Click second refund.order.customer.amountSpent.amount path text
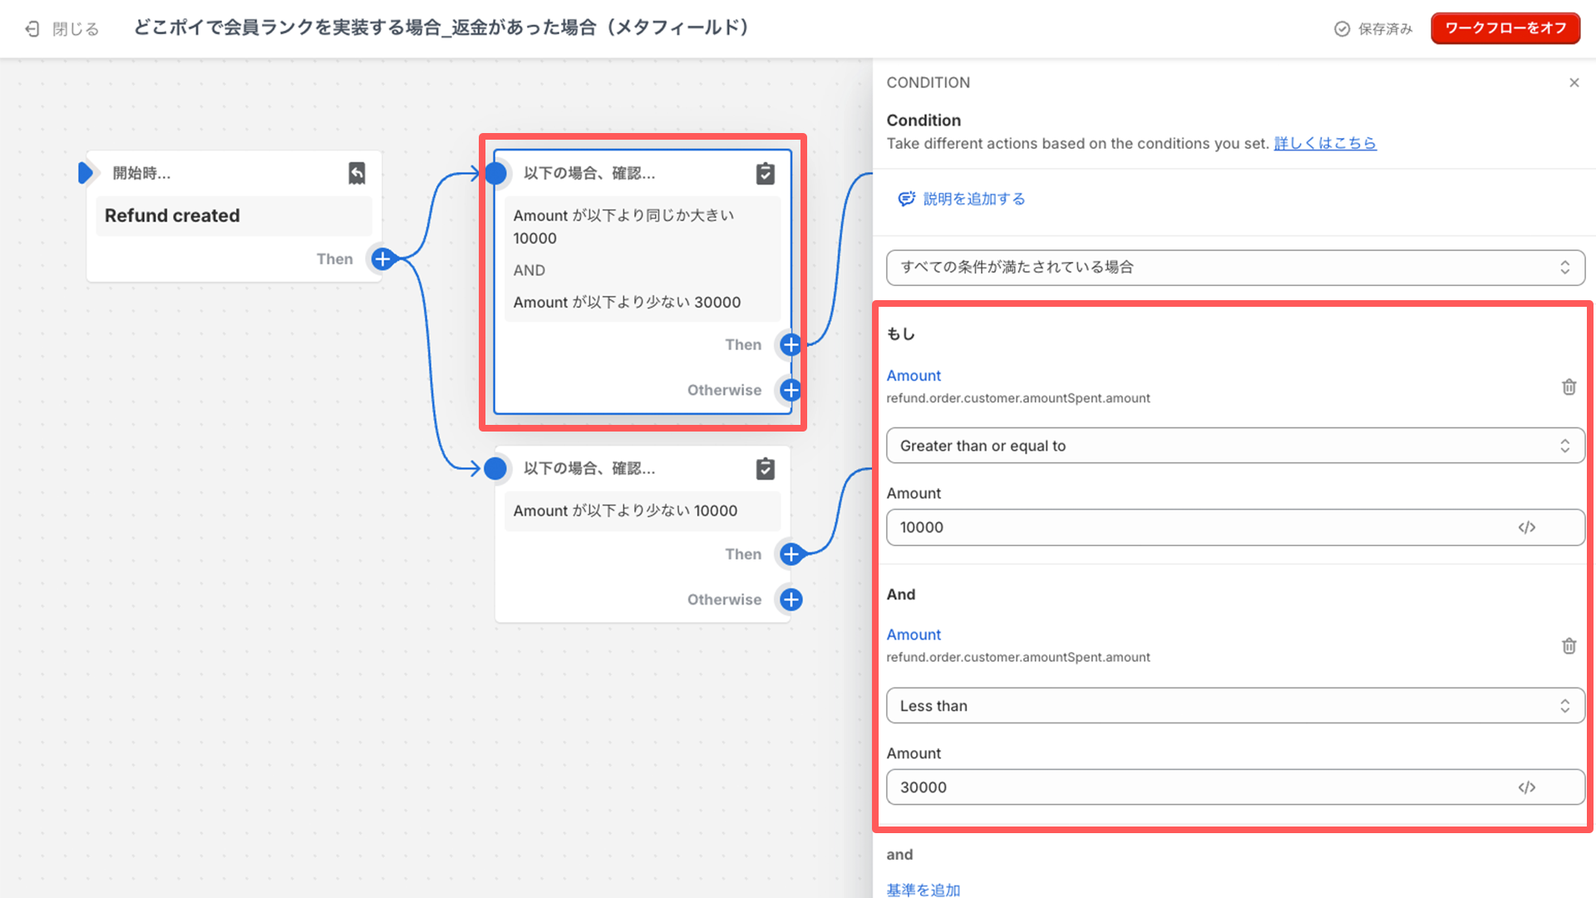The height and width of the screenshot is (898, 1596). click(x=1018, y=657)
